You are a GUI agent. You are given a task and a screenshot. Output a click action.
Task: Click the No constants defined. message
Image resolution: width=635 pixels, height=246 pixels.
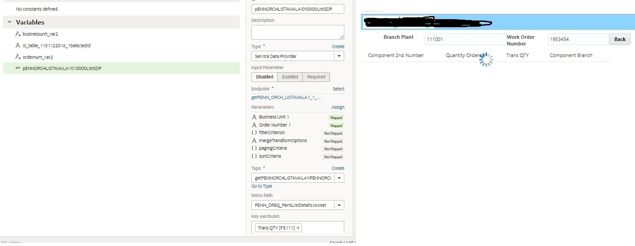37,9
